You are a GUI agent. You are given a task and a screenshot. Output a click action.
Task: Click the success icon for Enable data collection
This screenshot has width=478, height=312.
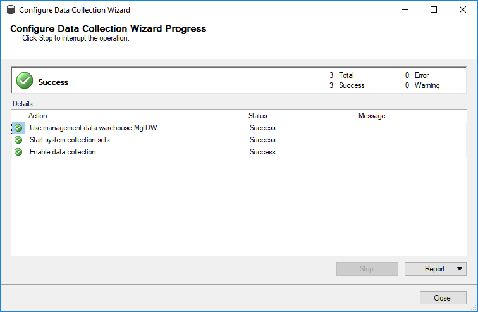point(18,152)
